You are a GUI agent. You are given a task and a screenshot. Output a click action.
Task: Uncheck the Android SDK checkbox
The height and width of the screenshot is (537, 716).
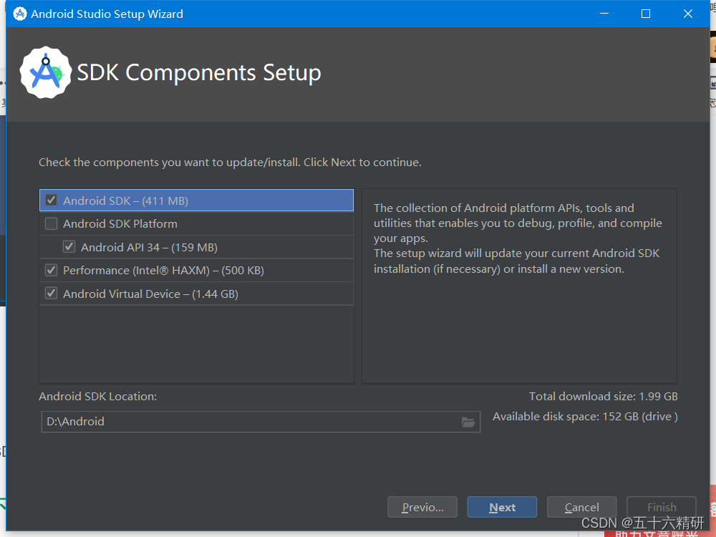click(x=51, y=200)
